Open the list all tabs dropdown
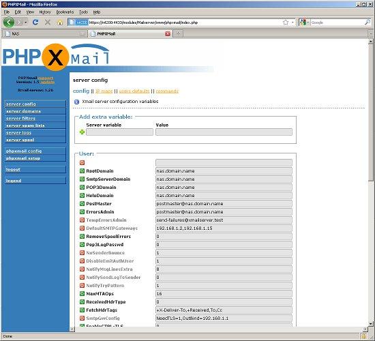This screenshot has height=341, width=375. 371,33
